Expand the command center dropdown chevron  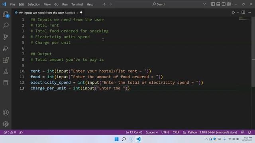(204, 4)
